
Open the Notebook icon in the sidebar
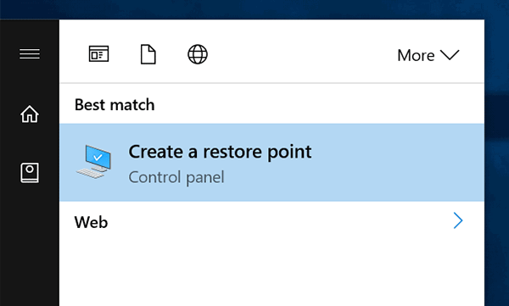tap(30, 173)
